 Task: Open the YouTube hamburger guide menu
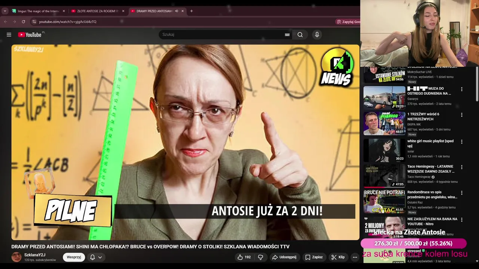click(x=9, y=35)
